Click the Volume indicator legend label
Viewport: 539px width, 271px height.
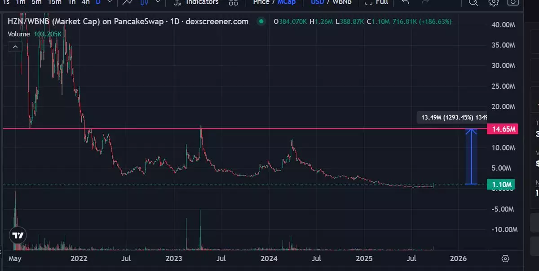[19, 34]
